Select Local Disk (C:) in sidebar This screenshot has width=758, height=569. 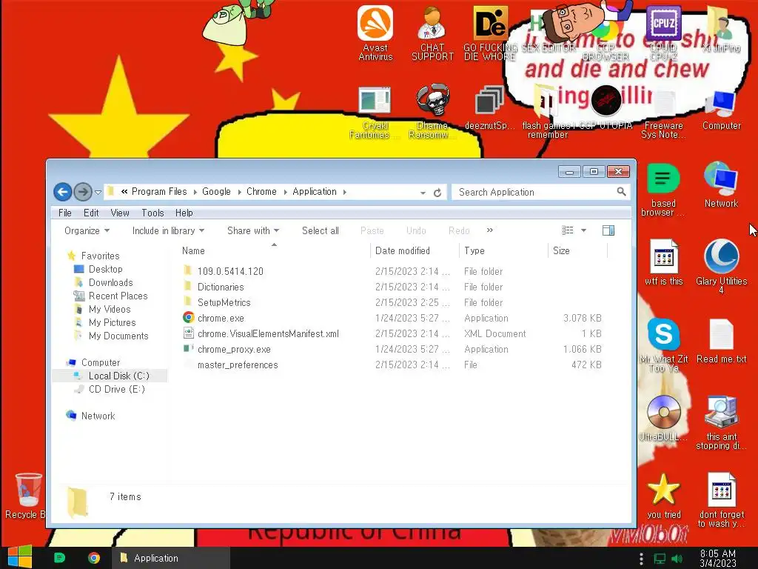coord(118,376)
